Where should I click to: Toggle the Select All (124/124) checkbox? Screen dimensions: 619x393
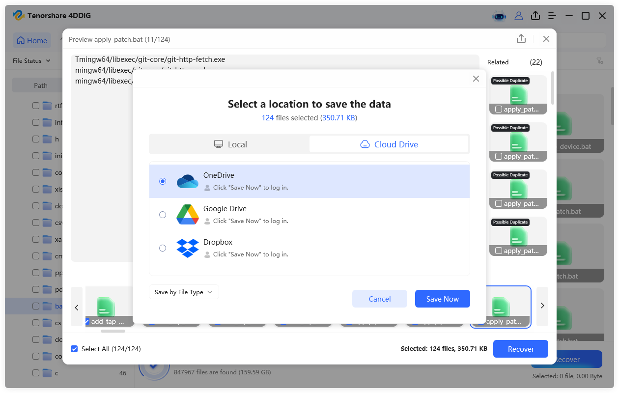pyautogui.click(x=74, y=349)
